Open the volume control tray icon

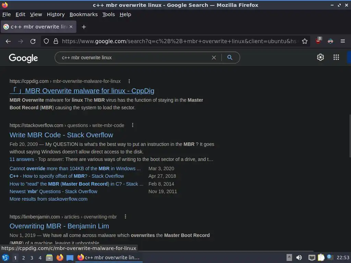299,258
